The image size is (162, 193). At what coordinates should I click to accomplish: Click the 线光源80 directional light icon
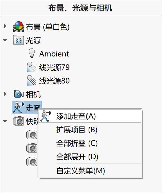tap(32, 80)
